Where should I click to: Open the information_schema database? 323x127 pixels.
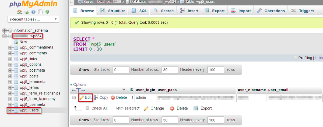tap(31, 30)
